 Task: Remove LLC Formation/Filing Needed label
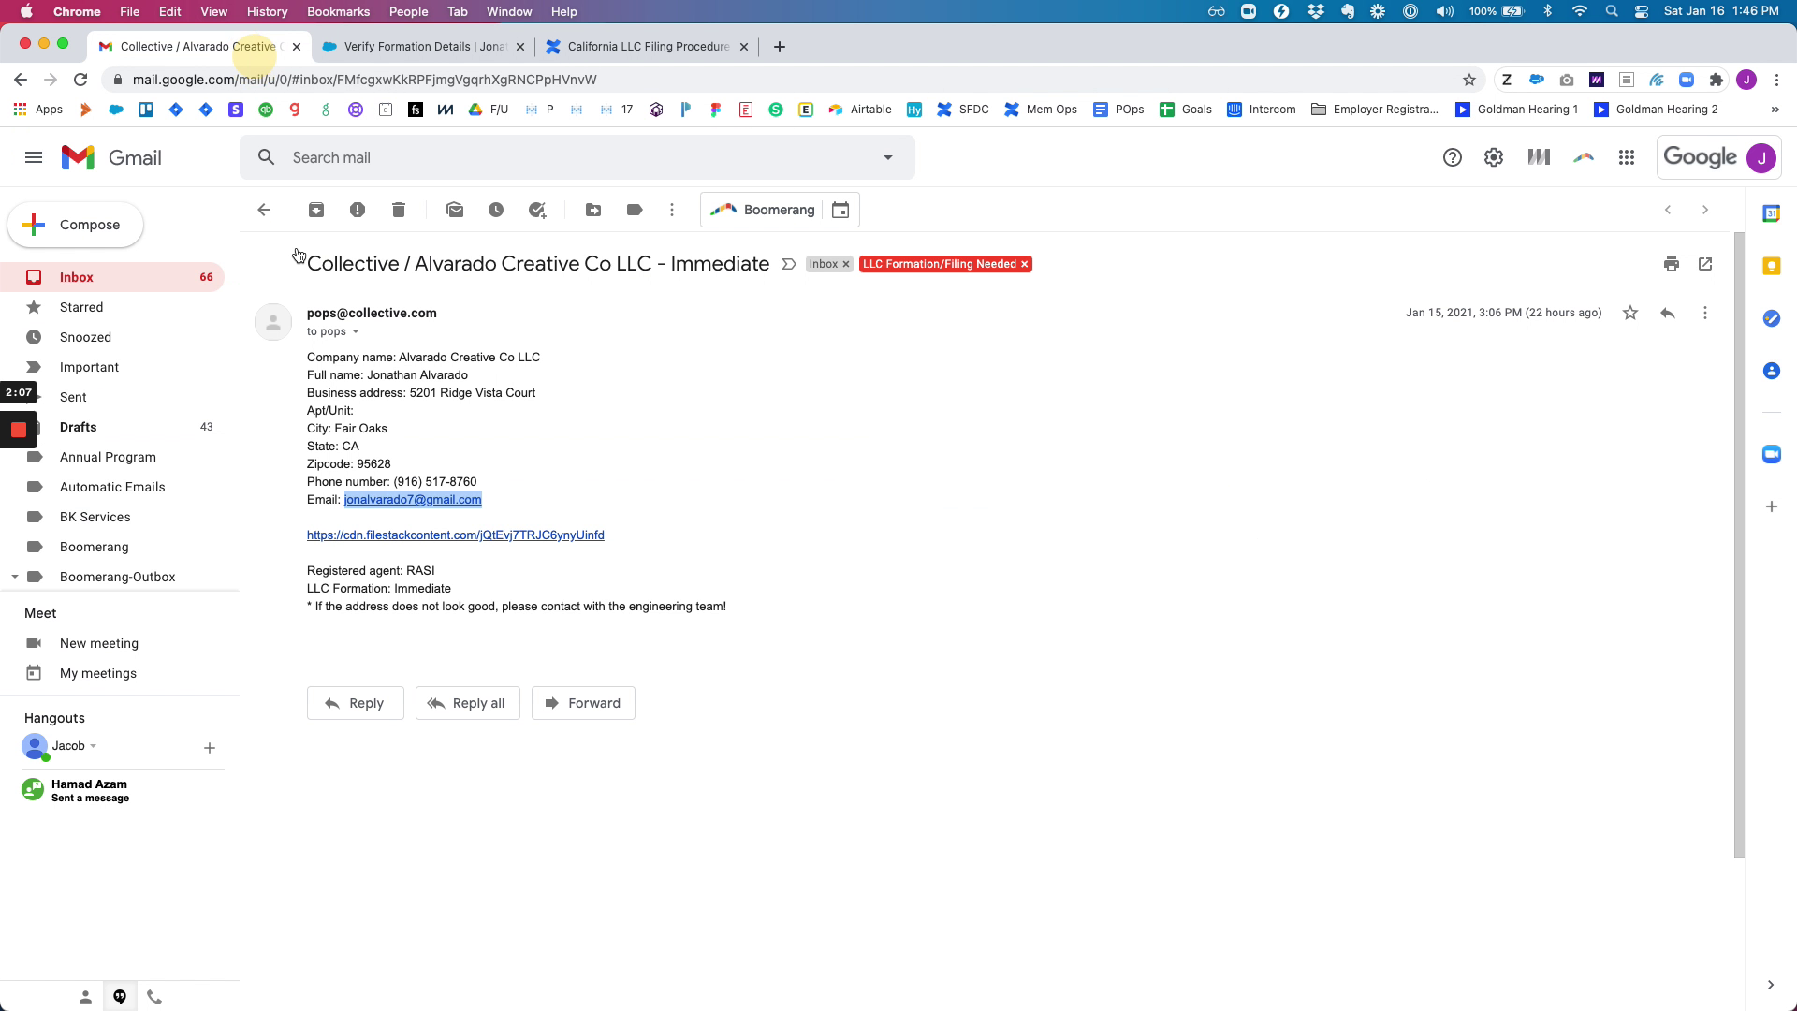(1025, 264)
